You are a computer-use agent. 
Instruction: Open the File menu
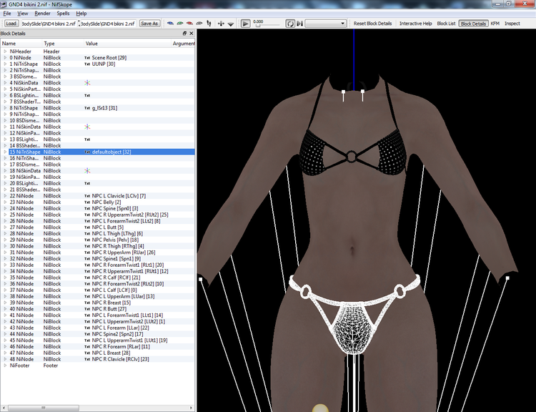(x=7, y=14)
